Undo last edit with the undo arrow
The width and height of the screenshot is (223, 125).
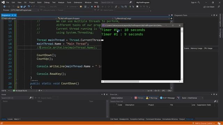point(29,7)
